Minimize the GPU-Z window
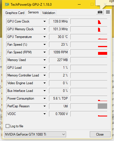Image resolution: width=114 pixels, height=141 pixels. tap(79, 5)
